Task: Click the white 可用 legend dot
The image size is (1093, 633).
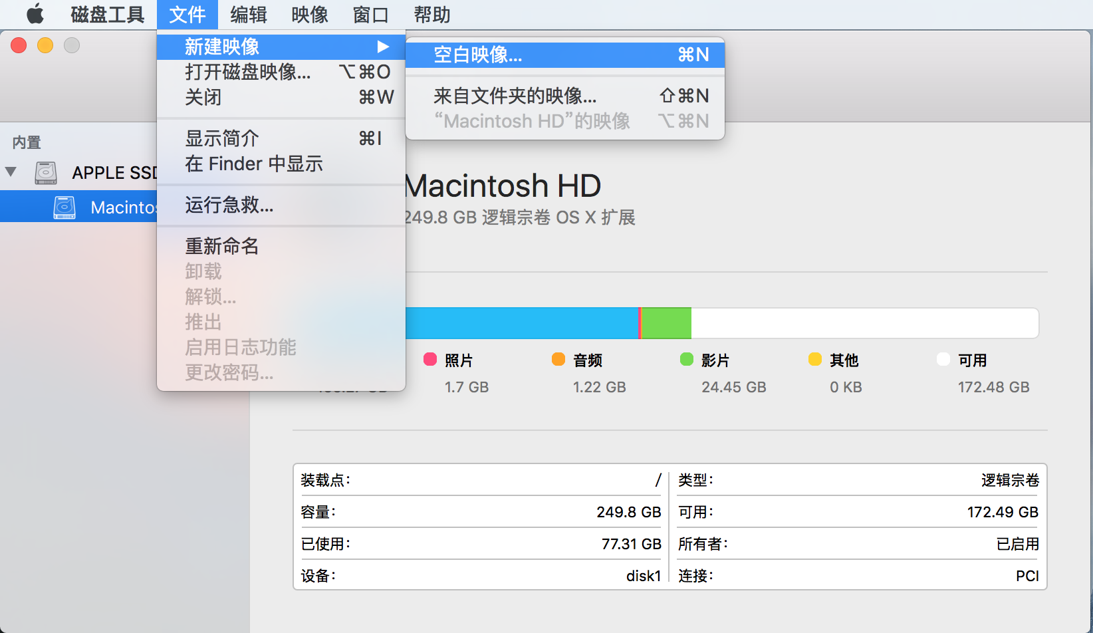Action: coord(943,360)
